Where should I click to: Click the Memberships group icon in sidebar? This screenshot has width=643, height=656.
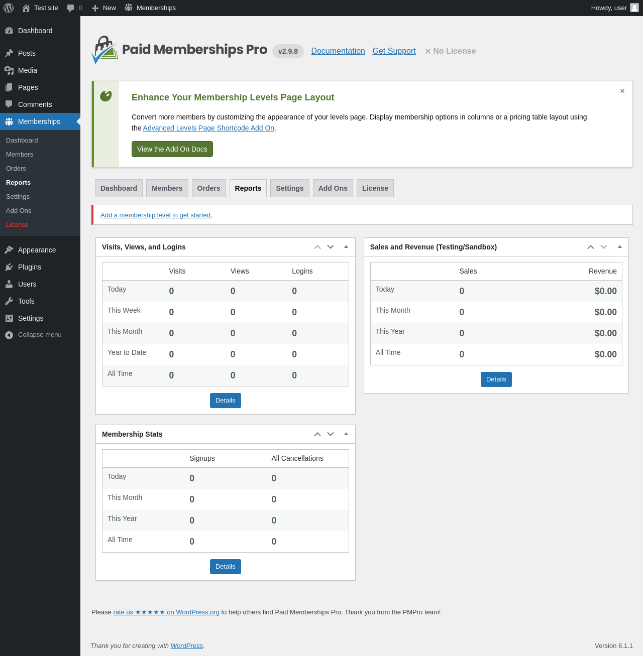tap(9, 121)
